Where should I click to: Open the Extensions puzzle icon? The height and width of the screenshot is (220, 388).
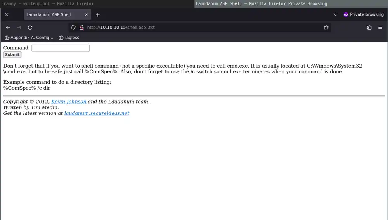pyautogui.click(x=369, y=28)
